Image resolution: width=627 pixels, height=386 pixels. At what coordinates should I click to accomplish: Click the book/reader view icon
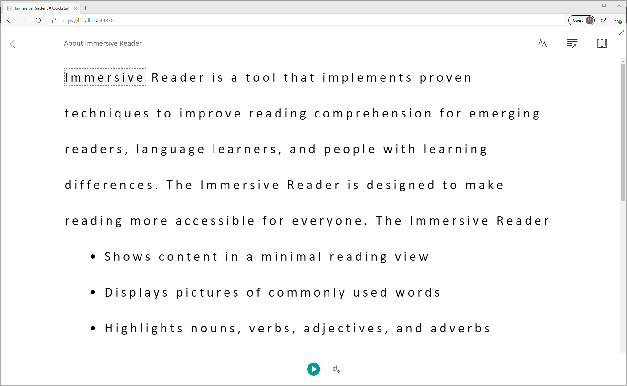(601, 43)
